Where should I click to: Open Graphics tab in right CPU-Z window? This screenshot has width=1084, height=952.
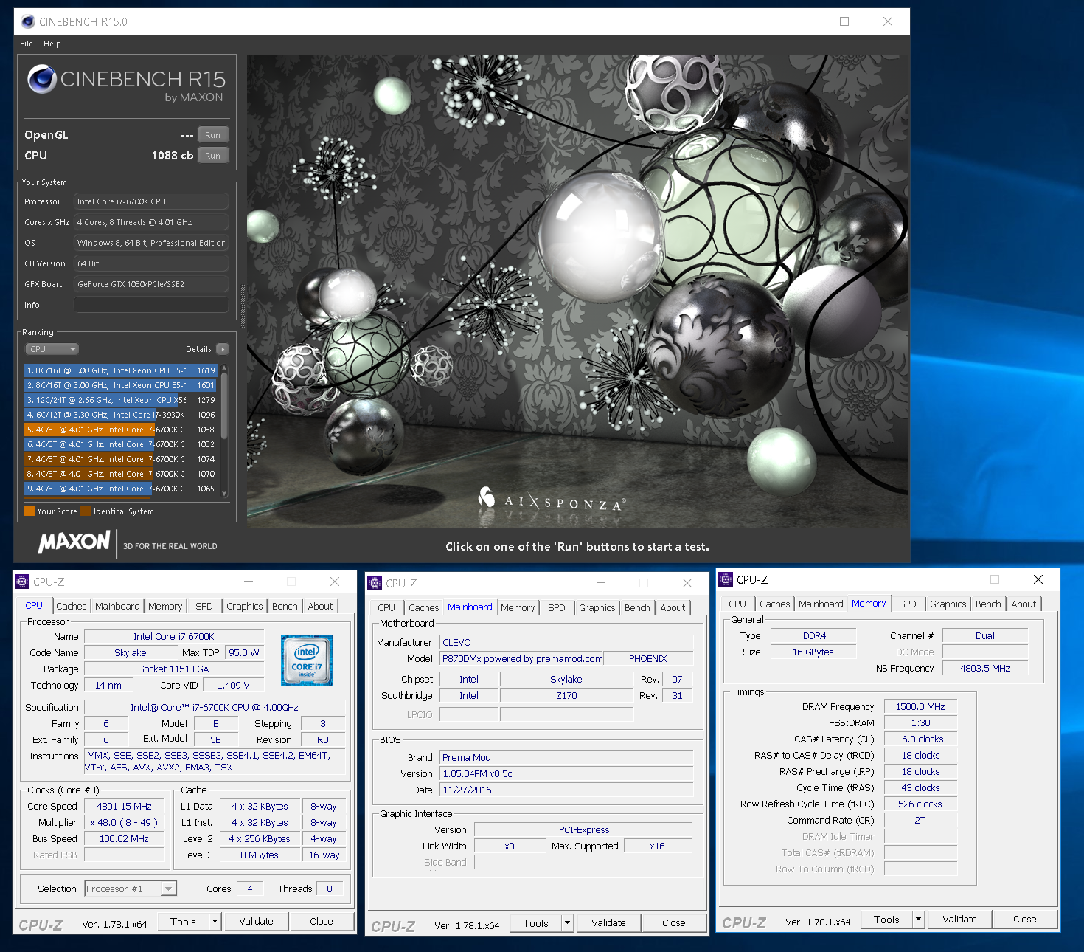[x=948, y=604]
